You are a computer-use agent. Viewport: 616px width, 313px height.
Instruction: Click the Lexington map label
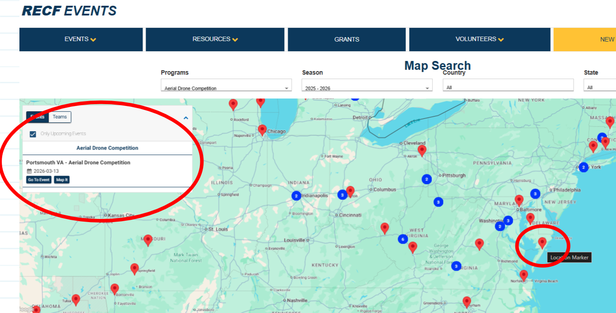347,247
